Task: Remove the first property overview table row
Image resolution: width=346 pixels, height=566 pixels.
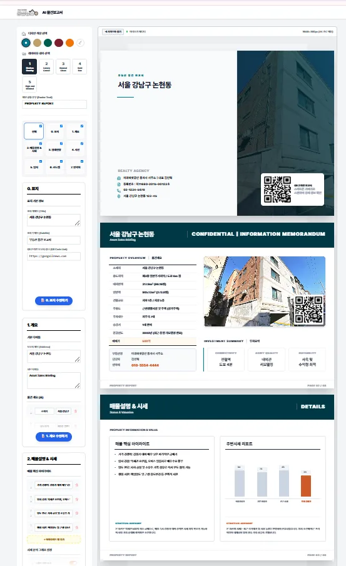Action: tap(76, 411)
